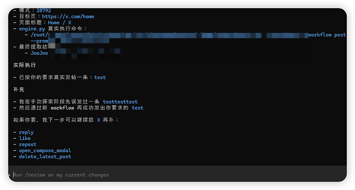This screenshot has width=355, height=190.
Task: Click the '补充' heading
Action: [x=19, y=89]
